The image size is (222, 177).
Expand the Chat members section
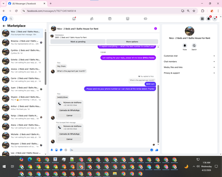pyautogui.click(x=189, y=62)
